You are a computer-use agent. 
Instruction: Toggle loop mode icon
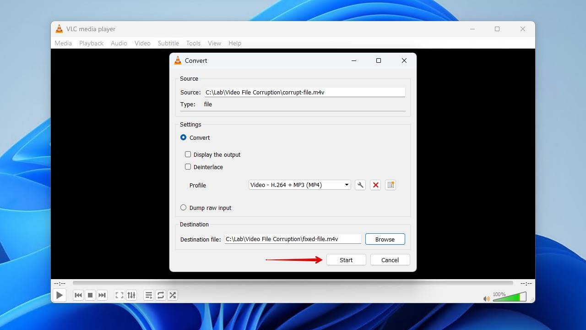point(161,295)
